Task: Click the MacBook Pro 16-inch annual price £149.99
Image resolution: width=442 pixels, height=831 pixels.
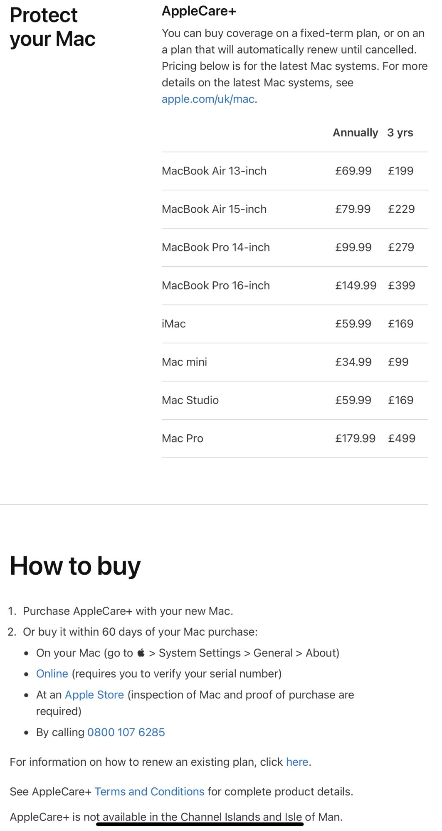Action: point(356,285)
